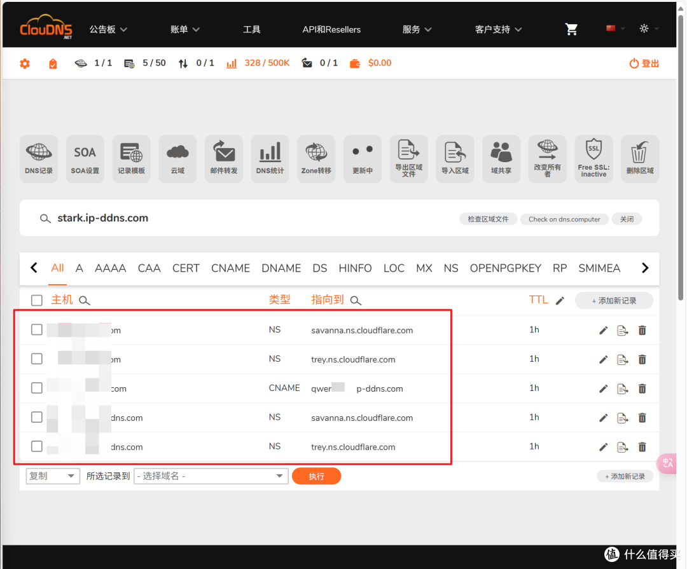Click the orange 执行 button
This screenshot has width=687, height=569.
(316, 476)
